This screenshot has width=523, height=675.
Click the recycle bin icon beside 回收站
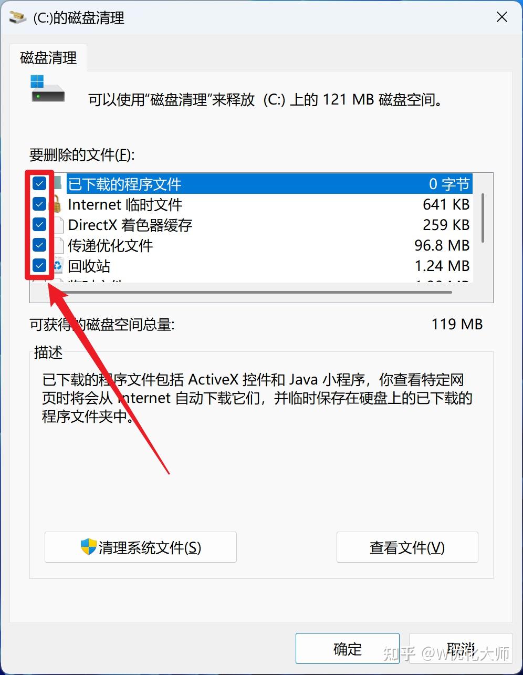coord(58,266)
